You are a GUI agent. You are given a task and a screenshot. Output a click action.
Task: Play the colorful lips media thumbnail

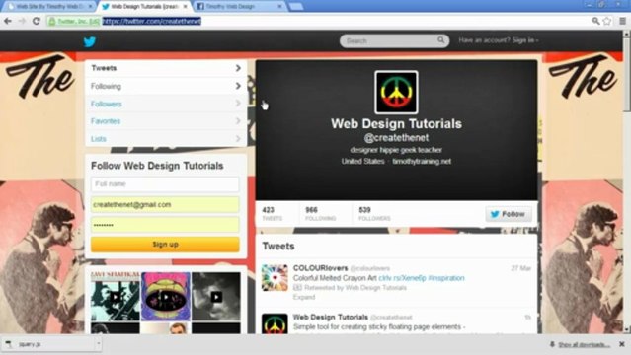(166, 297)
